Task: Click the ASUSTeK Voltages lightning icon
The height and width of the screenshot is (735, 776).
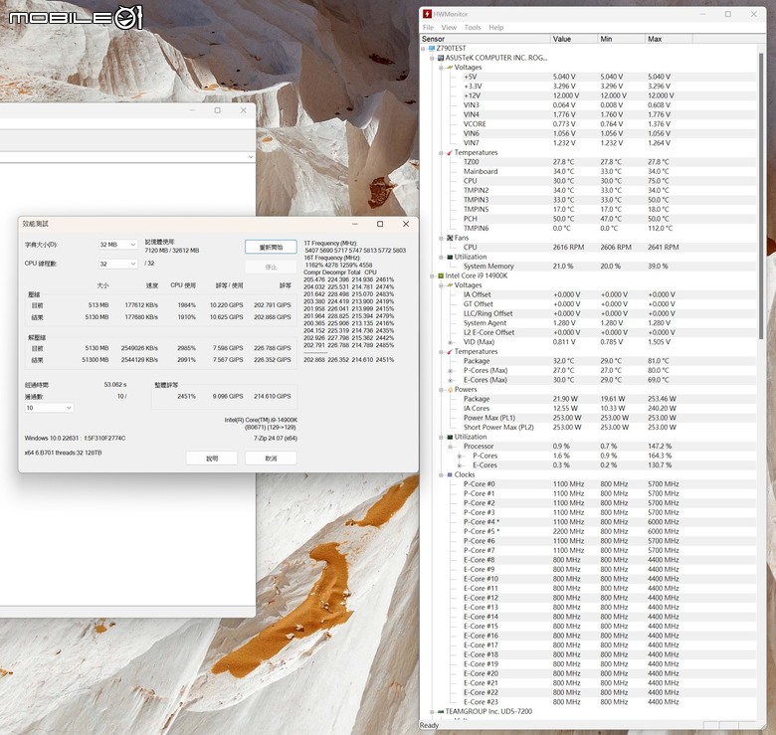Action: pos(450,68)
